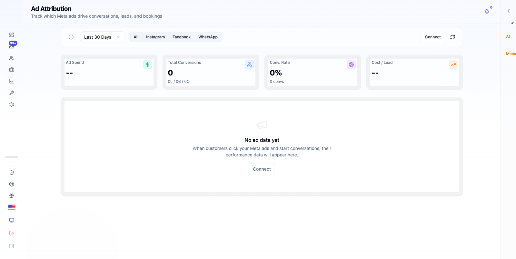Screen dimensions: 516x259
Task: Click the 0L / 0B / 0O breakdown text
Action: 179,82
